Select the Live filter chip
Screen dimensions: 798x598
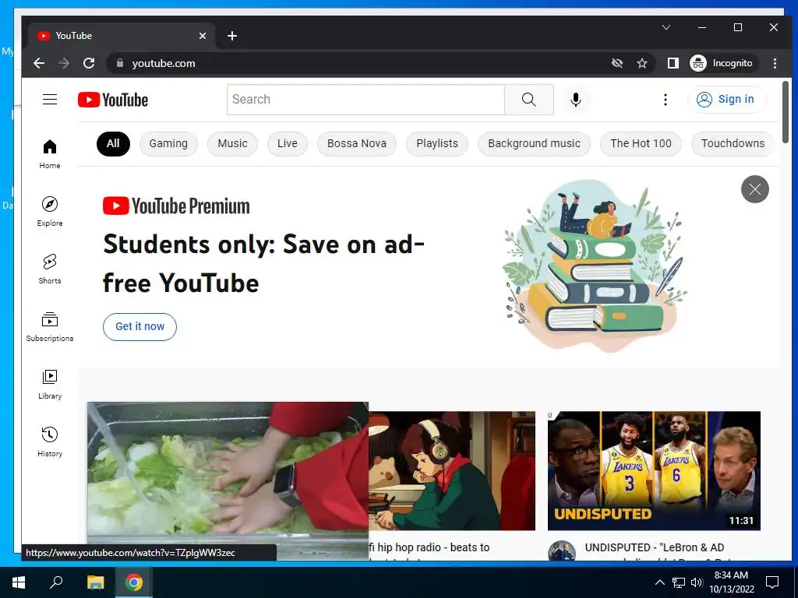[x=287, y=143]
